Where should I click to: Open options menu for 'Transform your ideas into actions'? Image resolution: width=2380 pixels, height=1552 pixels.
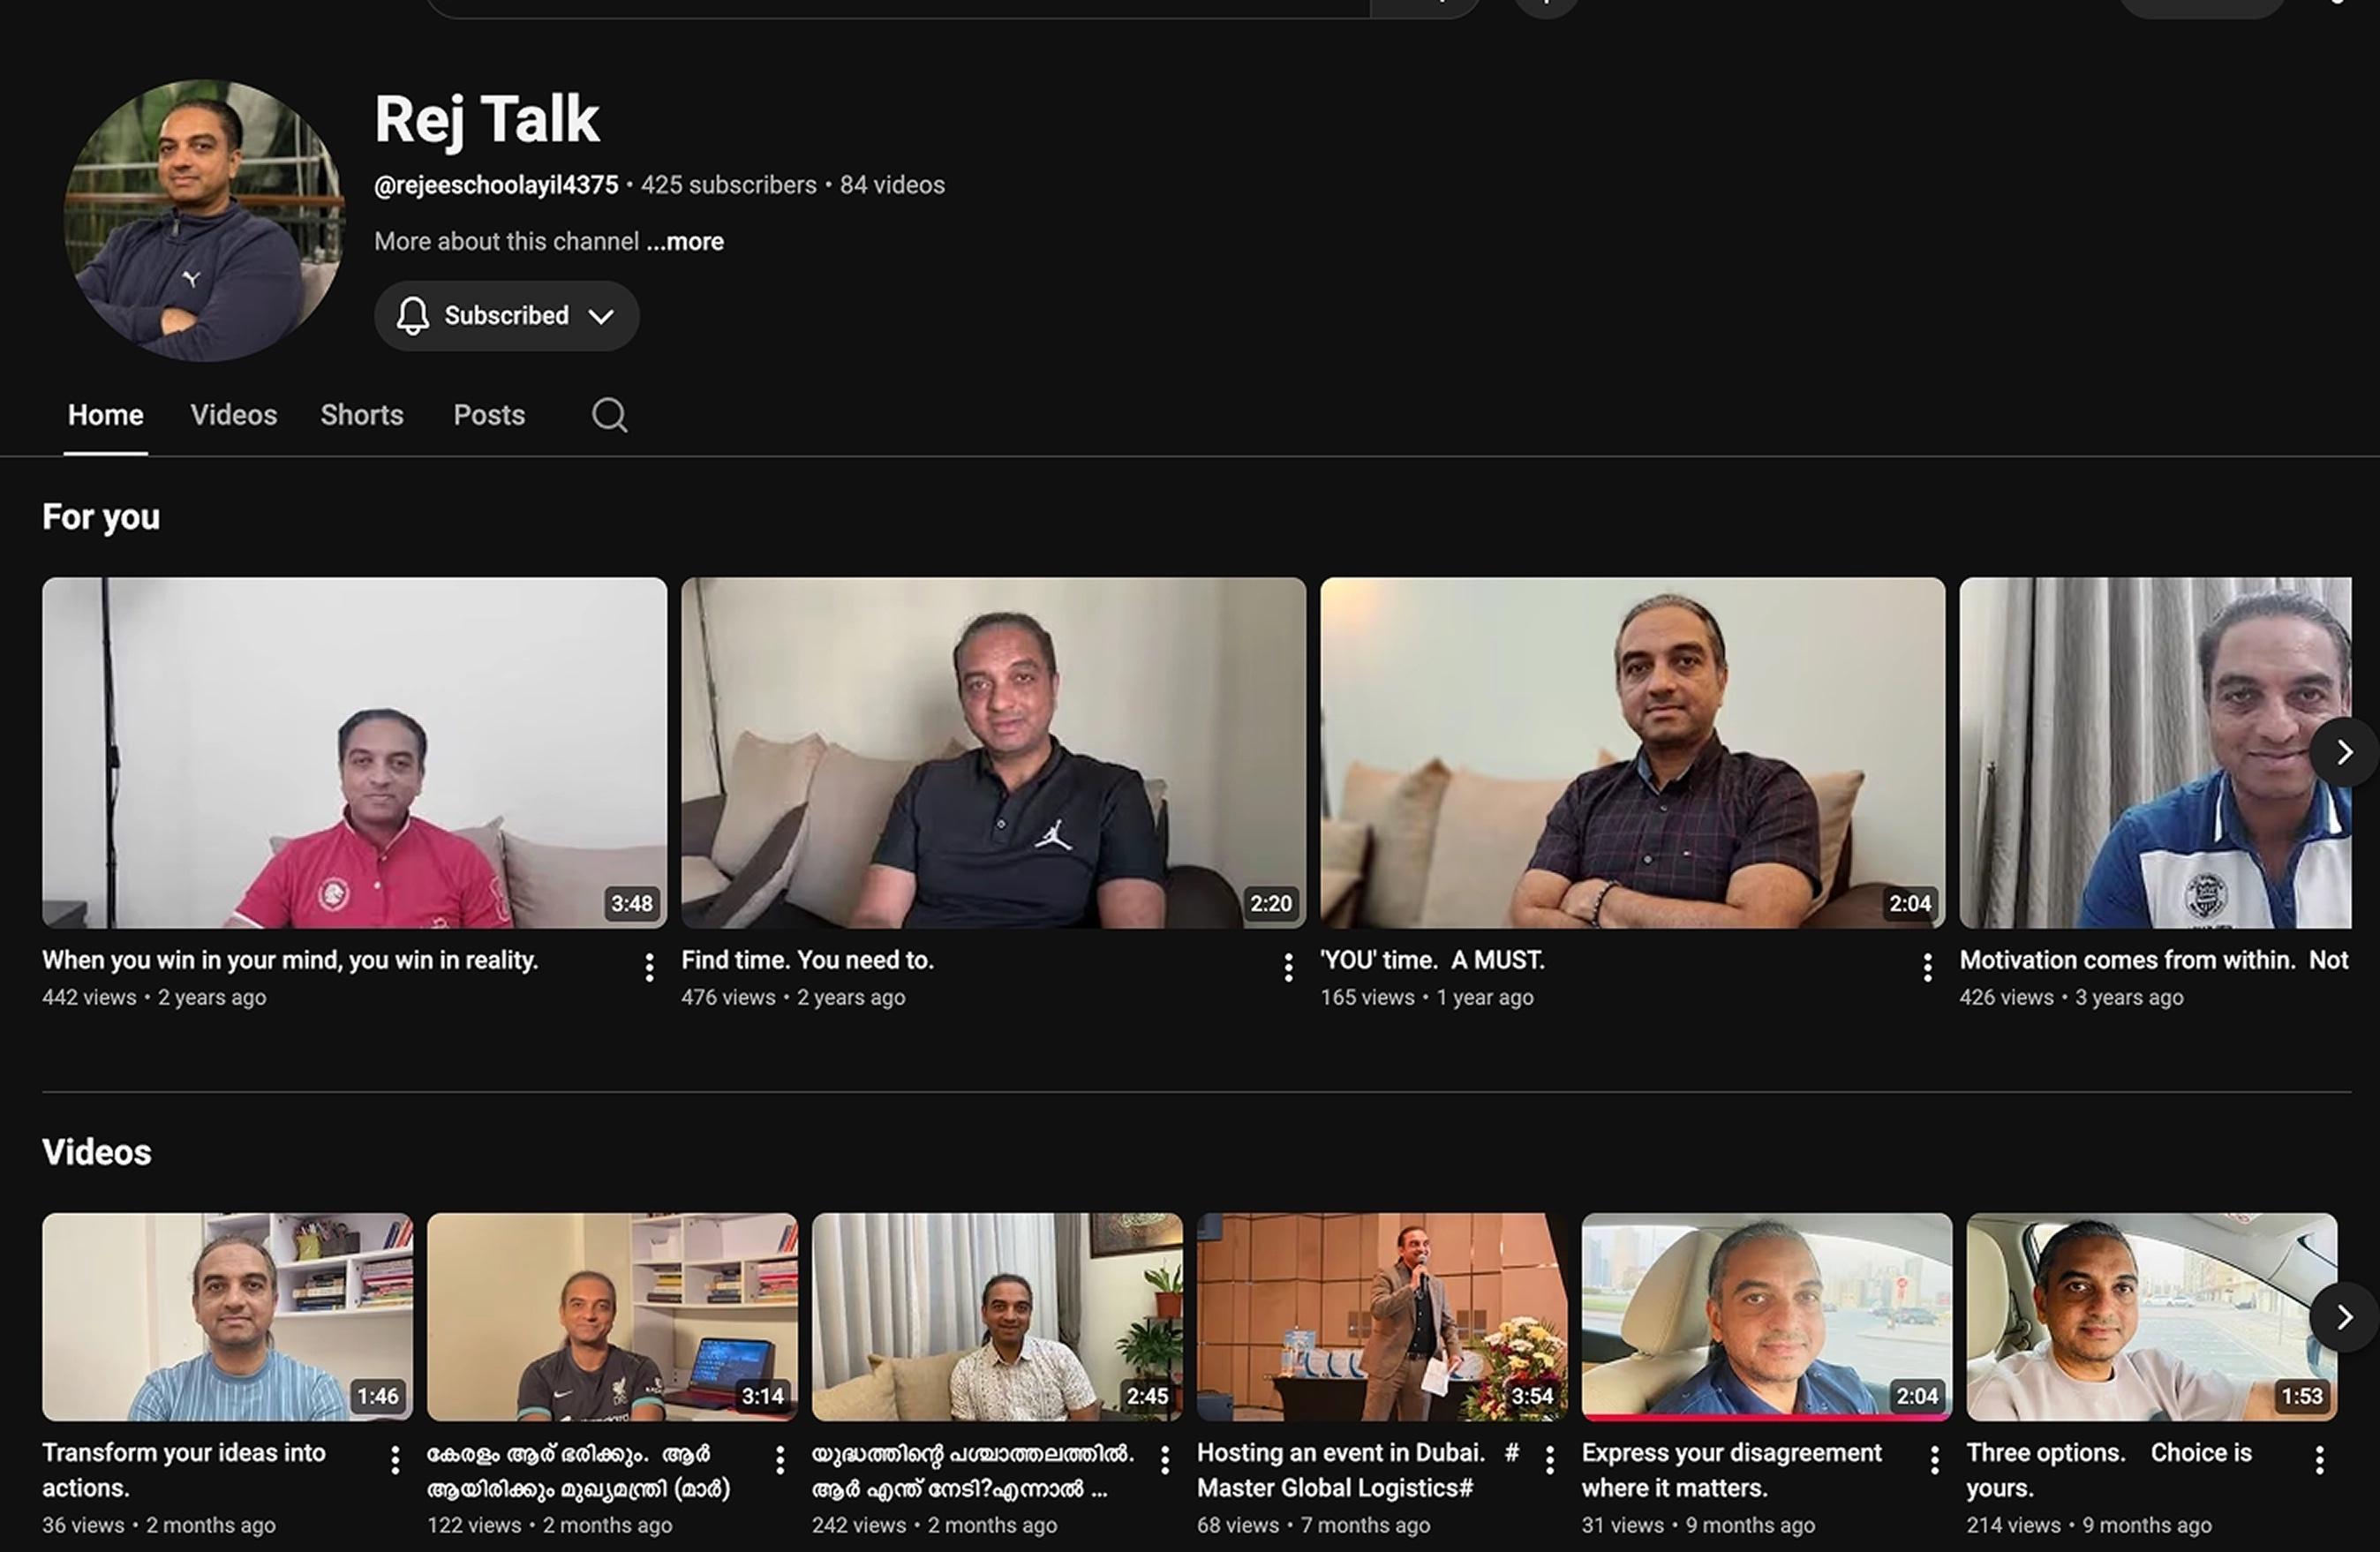[395, 1460]
